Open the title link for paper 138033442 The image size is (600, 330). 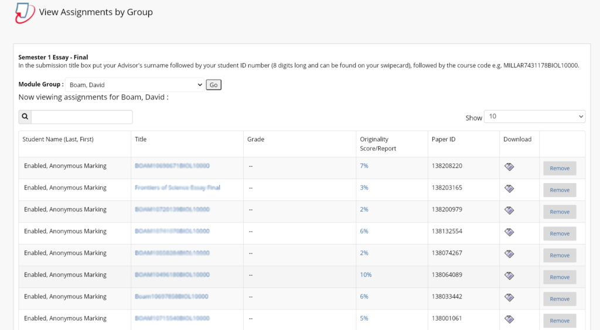(172, 297)
